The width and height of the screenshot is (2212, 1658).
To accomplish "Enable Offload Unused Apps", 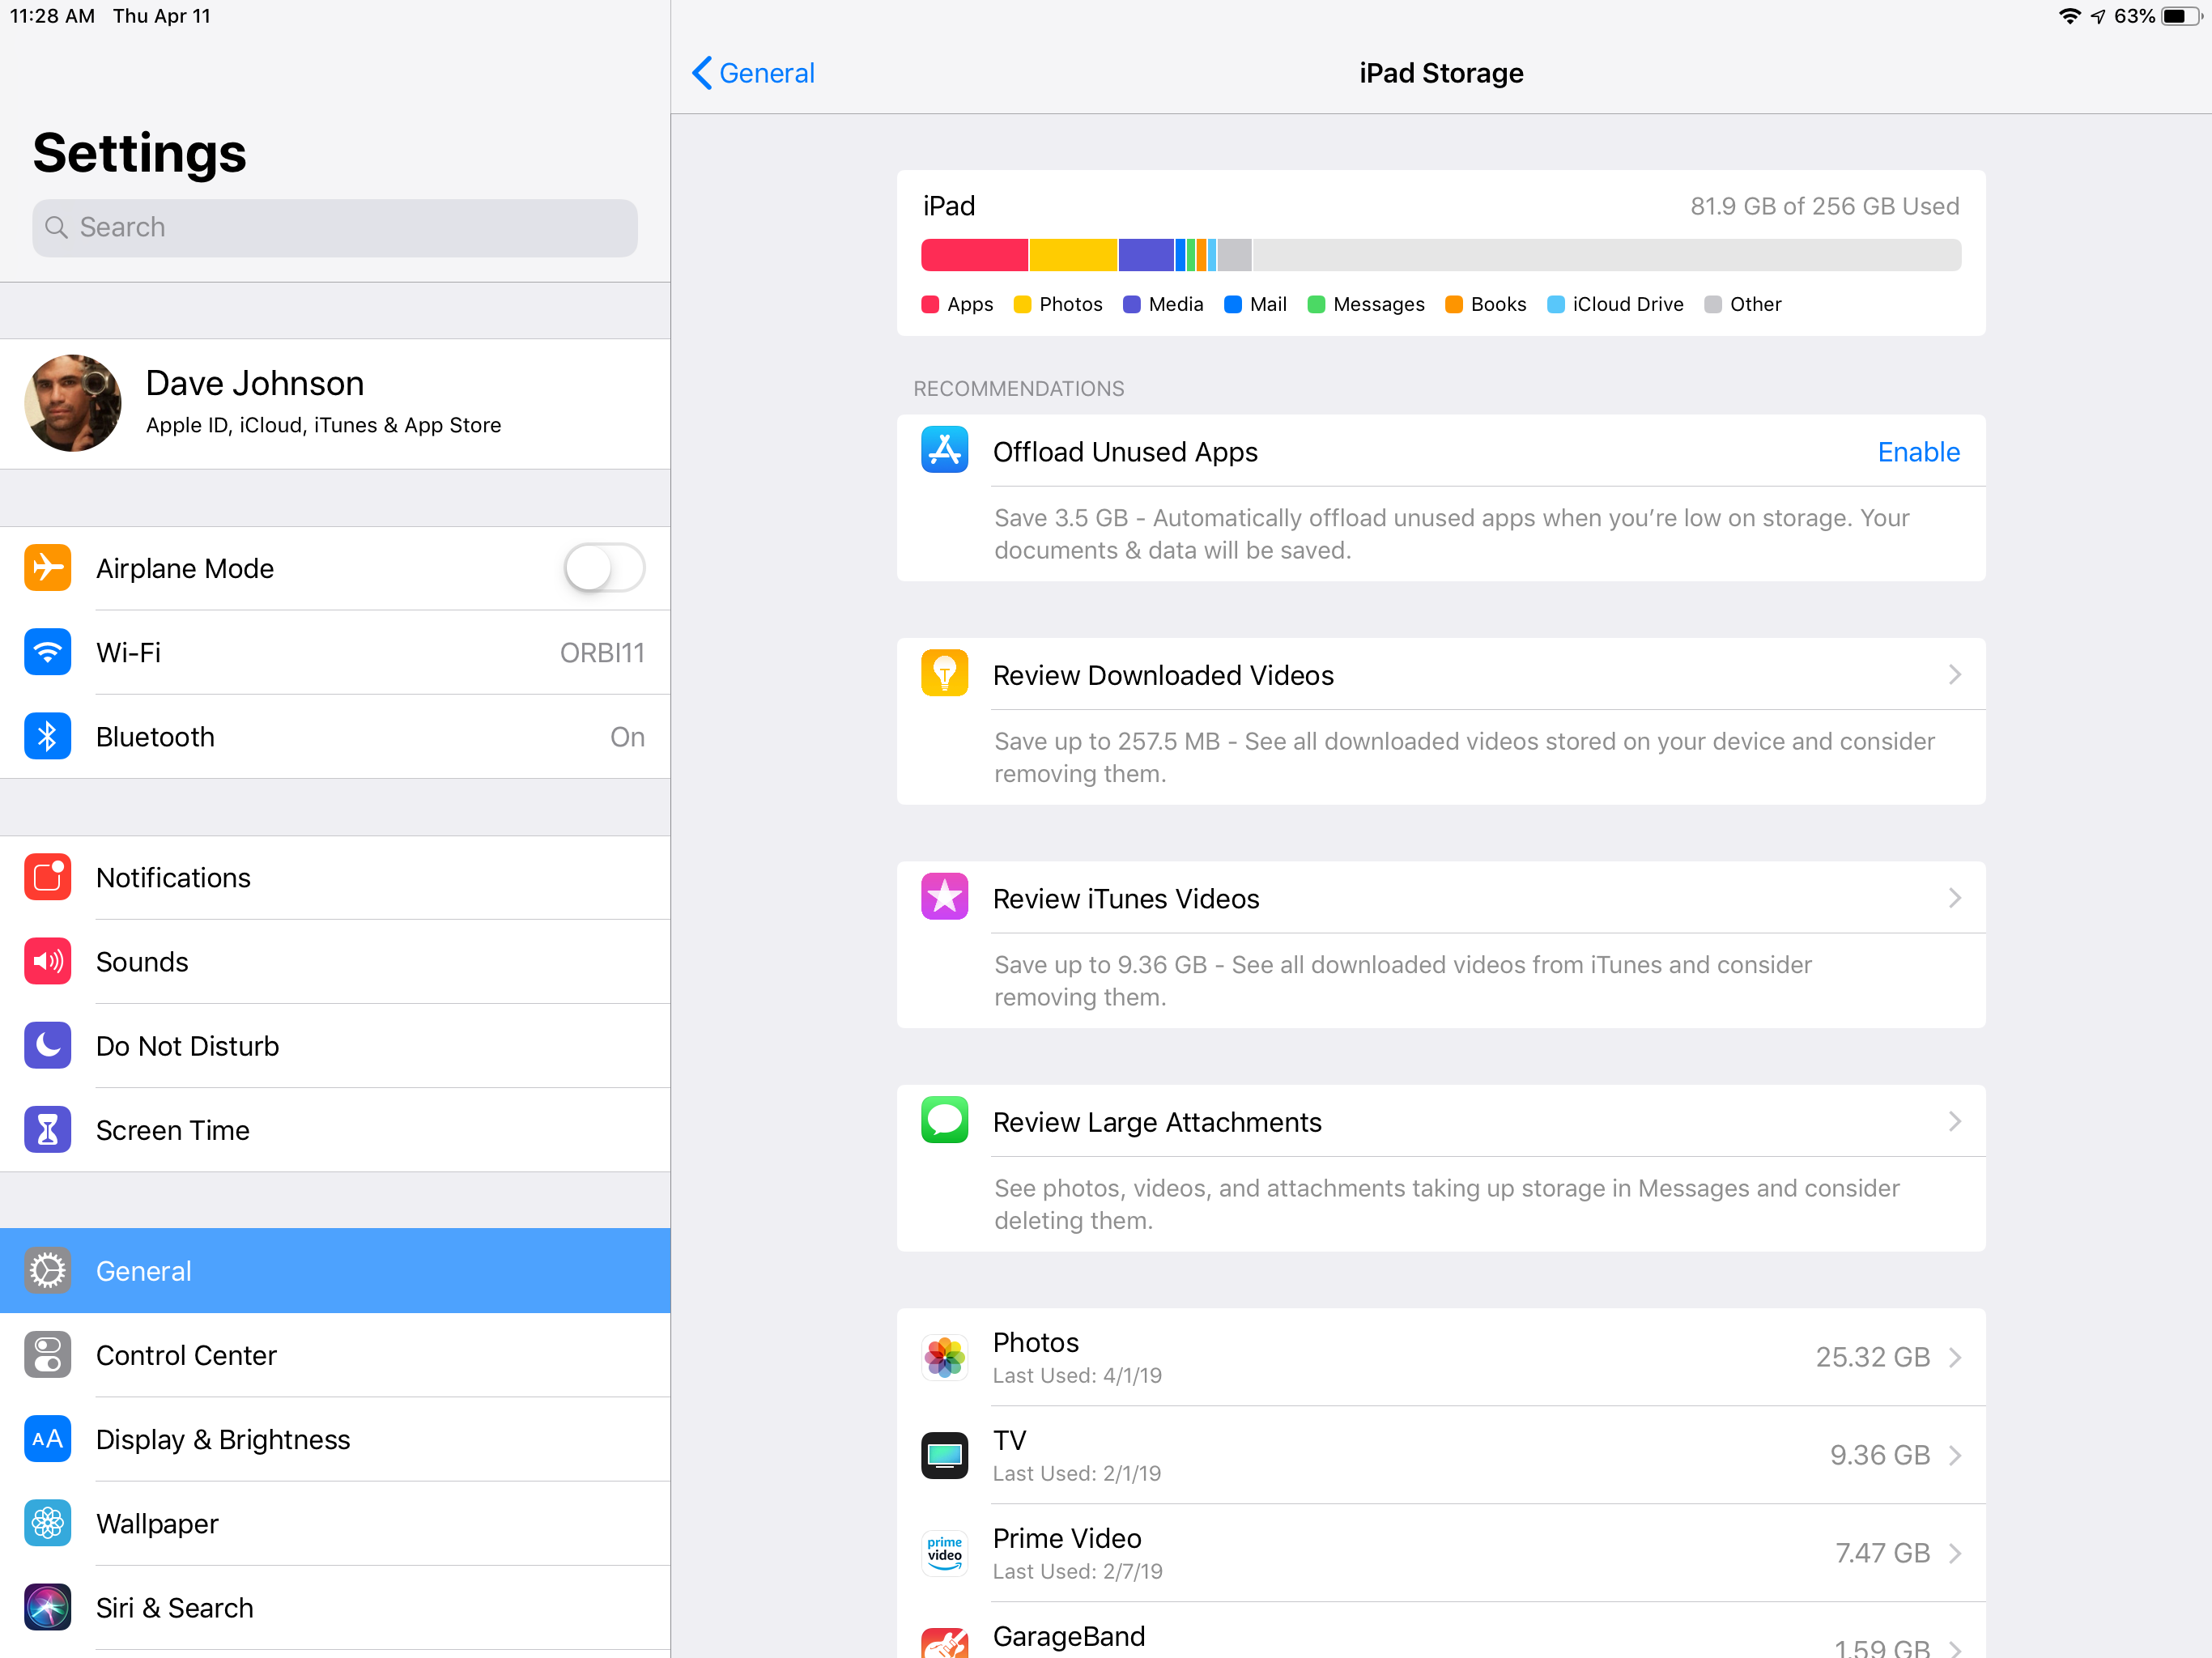I will 1918,452.
